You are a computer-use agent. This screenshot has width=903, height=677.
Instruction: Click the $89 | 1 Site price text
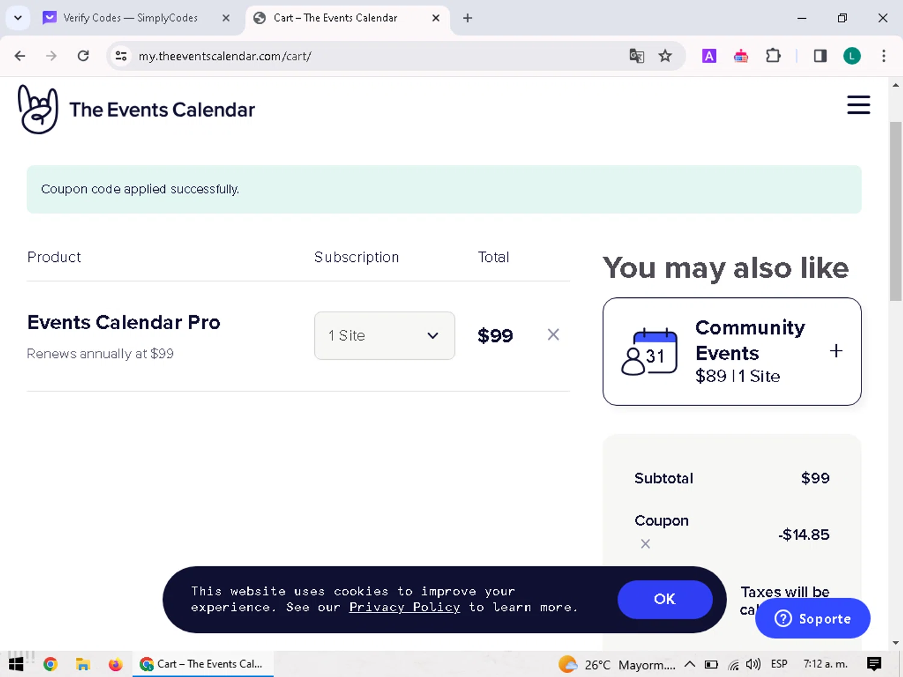click(738, 376)
